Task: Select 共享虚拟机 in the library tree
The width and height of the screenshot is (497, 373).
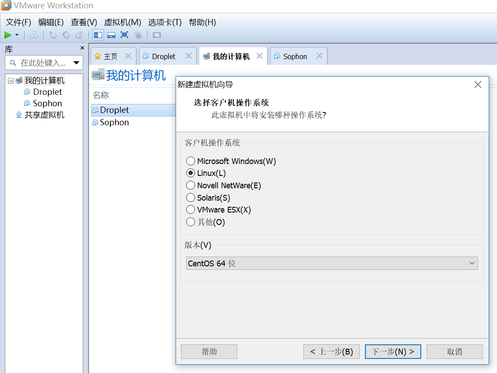Action: pos(44,115)
